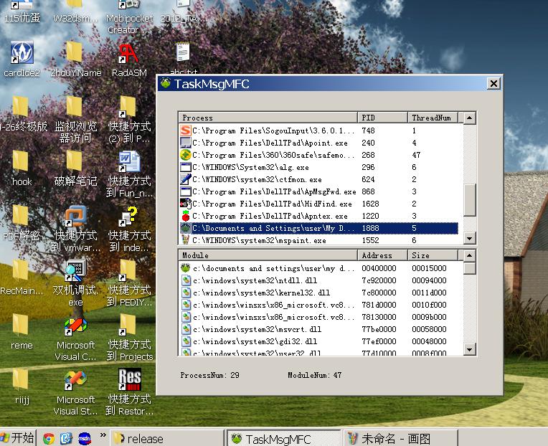Click PID value 1628
548x446 pixels.
370,204
